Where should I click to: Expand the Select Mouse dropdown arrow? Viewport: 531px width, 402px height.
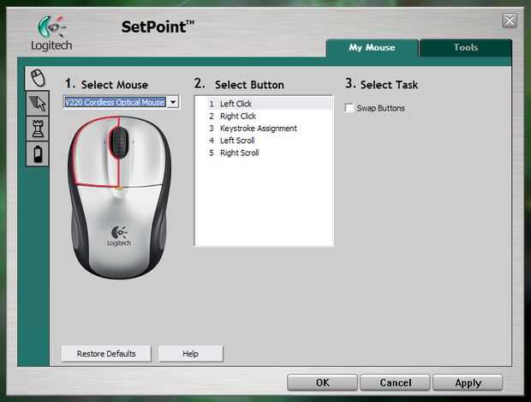173,102
